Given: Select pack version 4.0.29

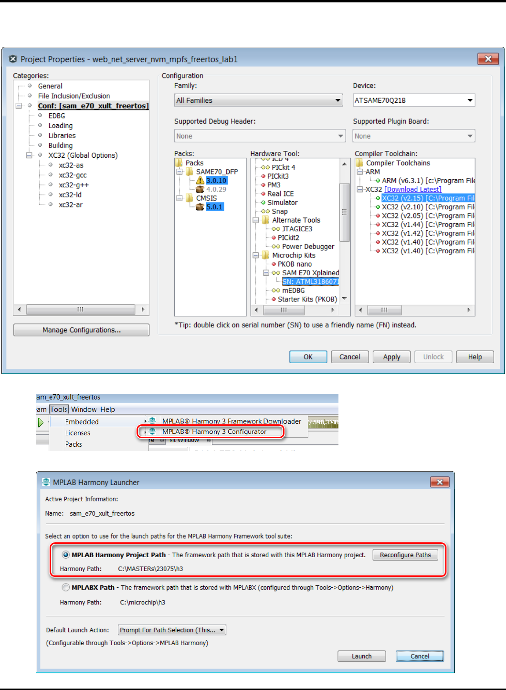Looking at the screenshot, I should pos(216,189).
